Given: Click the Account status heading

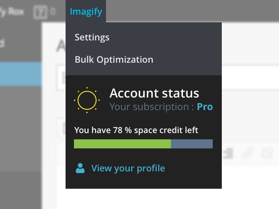Looking at the screenshot, I should 154,93.
